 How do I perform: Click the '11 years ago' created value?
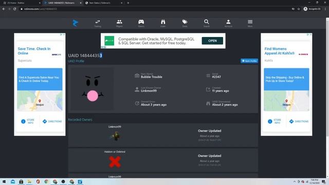pyautogui.click(x=221, y=91)
